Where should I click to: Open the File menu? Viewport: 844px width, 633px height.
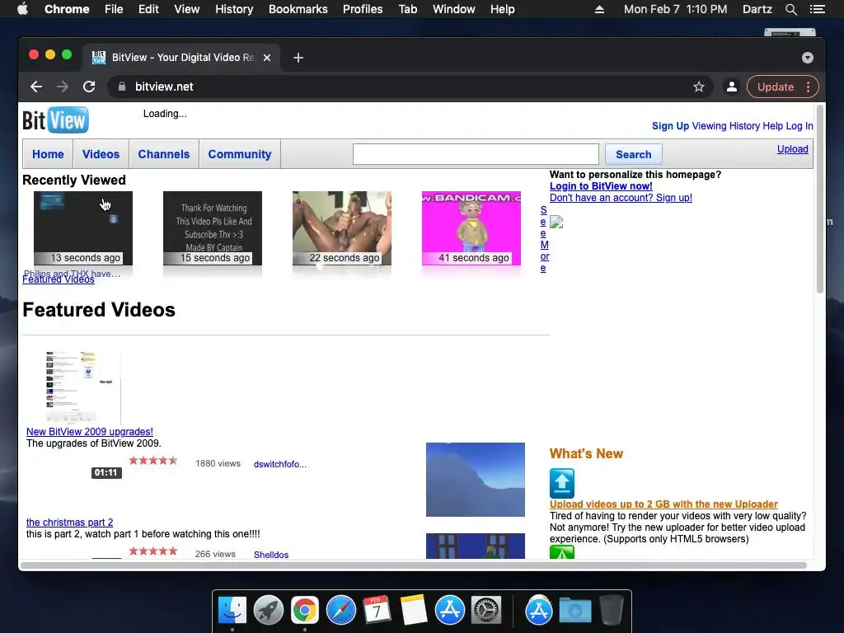[x=114, y=9]
